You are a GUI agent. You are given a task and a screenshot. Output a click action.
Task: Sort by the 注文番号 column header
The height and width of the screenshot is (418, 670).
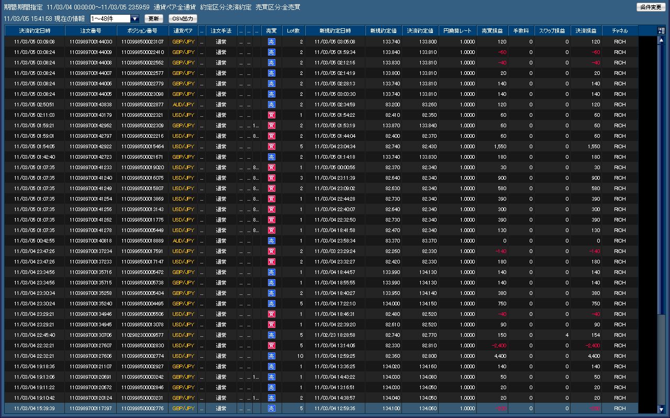tap(91, 31)
